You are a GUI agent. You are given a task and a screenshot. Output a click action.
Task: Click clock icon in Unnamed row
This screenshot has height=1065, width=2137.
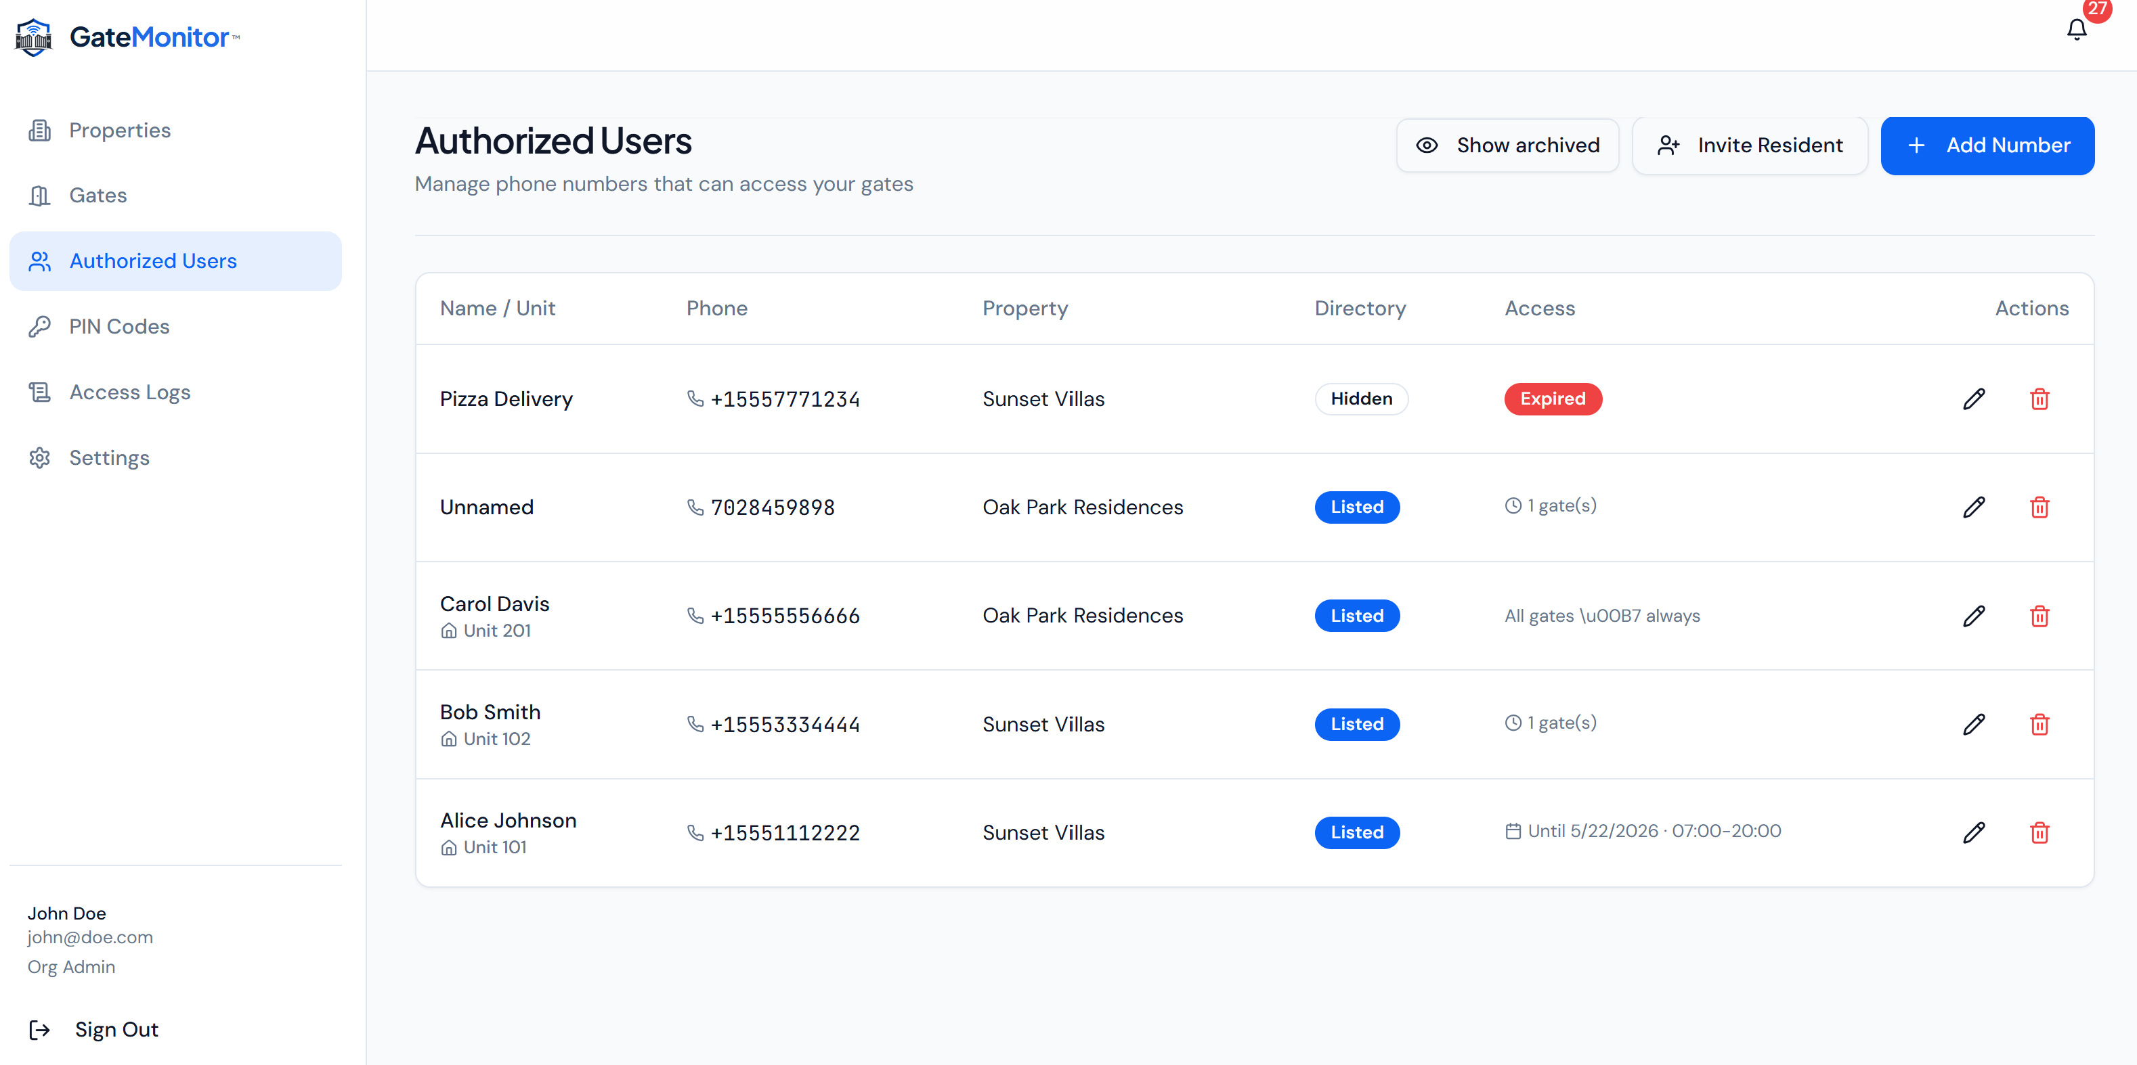tap(1513, 505)
